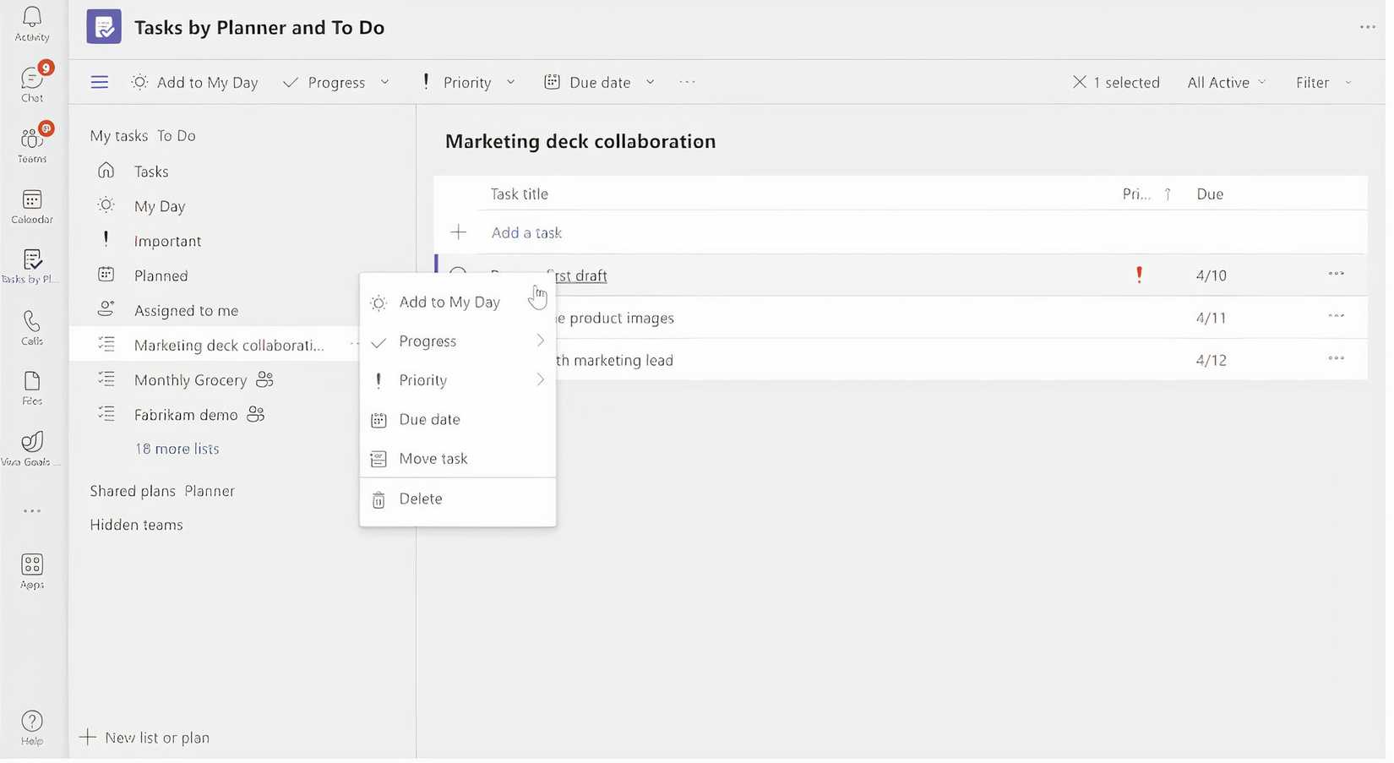
Task: Expand the Priority submenu in context menu
Action: 457,379
